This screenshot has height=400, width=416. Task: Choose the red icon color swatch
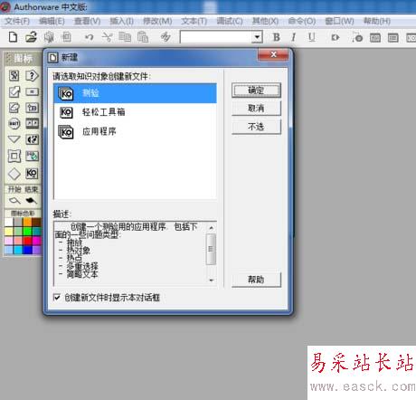27,241
